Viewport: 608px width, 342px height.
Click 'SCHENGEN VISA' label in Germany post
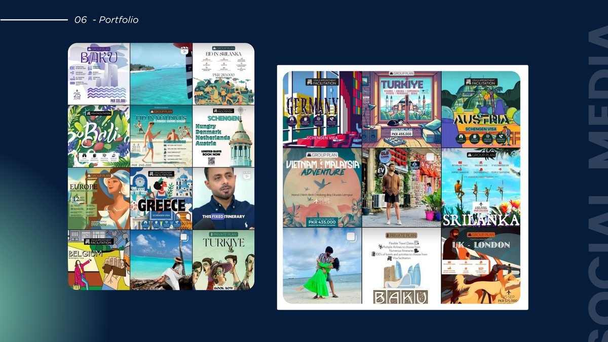(x=322, y=138)
